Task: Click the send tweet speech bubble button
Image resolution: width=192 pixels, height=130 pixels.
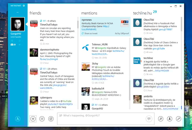Action: [x=149, y=119]
